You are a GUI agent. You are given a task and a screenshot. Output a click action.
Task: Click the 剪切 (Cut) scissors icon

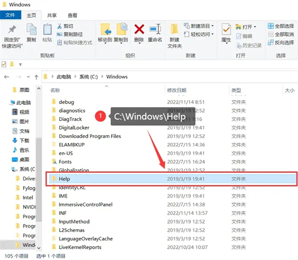click(60, 26)
